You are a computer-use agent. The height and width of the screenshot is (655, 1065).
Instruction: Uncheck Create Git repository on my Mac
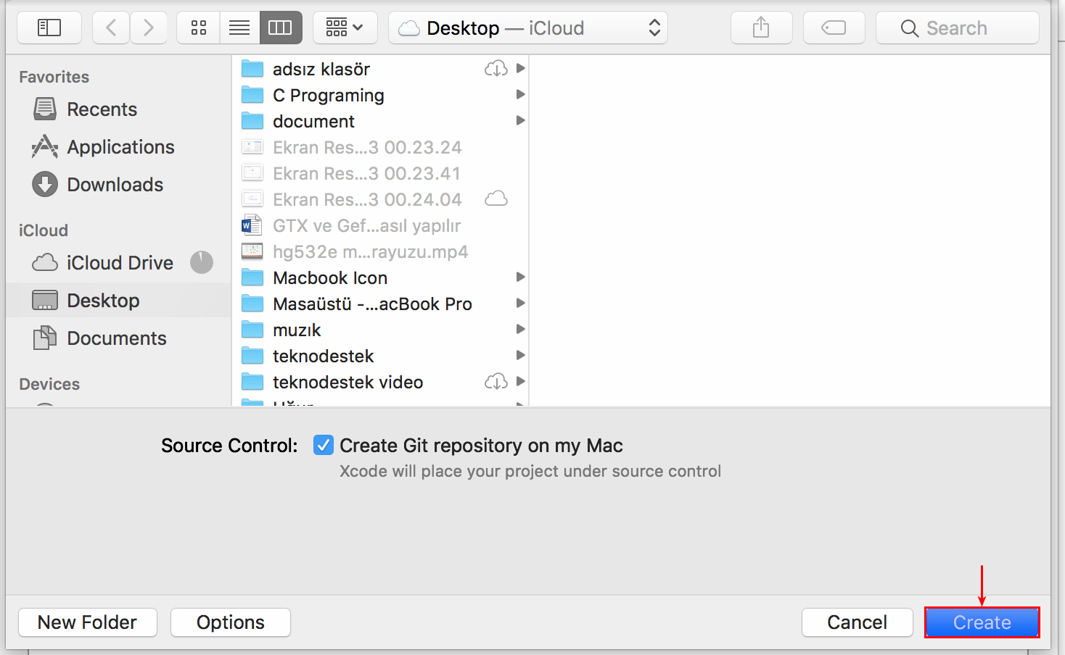[324, 445]
